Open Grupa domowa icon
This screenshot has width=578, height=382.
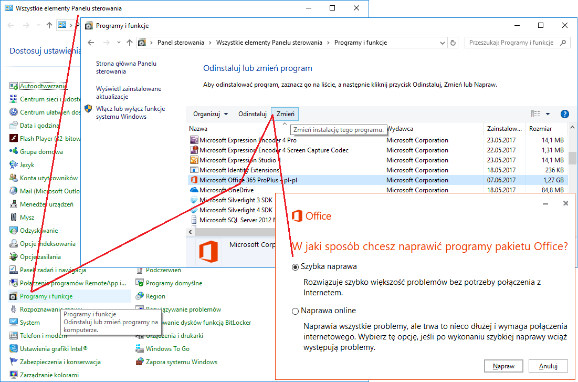14,152
